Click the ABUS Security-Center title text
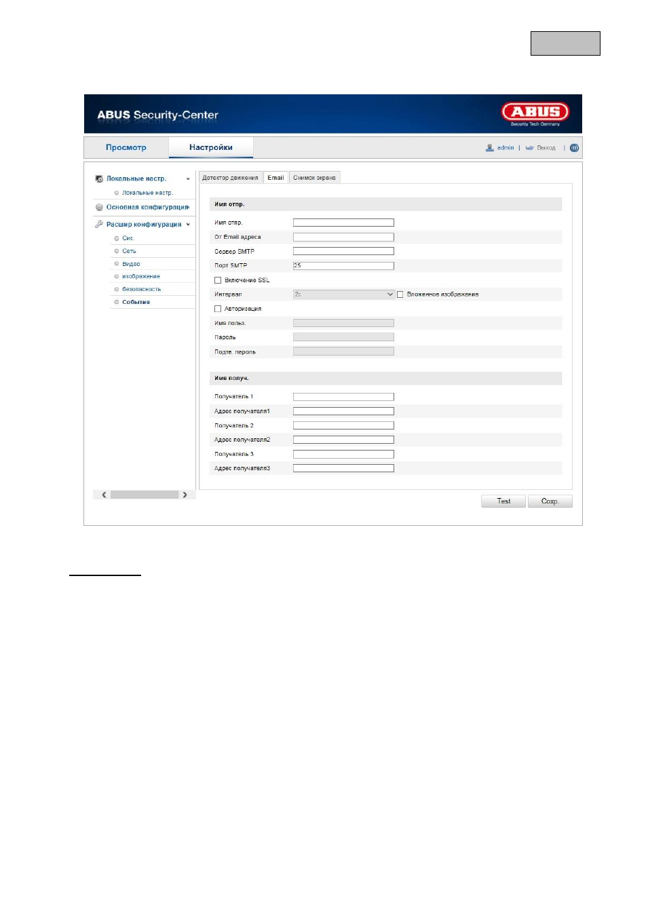This screenshot has height=916, width=648. (157, 115)
